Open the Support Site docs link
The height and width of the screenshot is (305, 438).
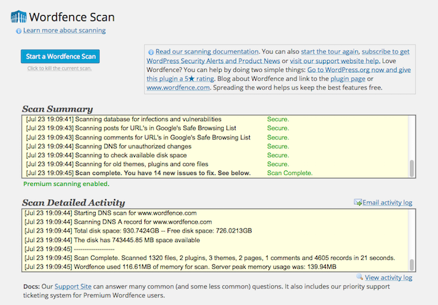73,287
